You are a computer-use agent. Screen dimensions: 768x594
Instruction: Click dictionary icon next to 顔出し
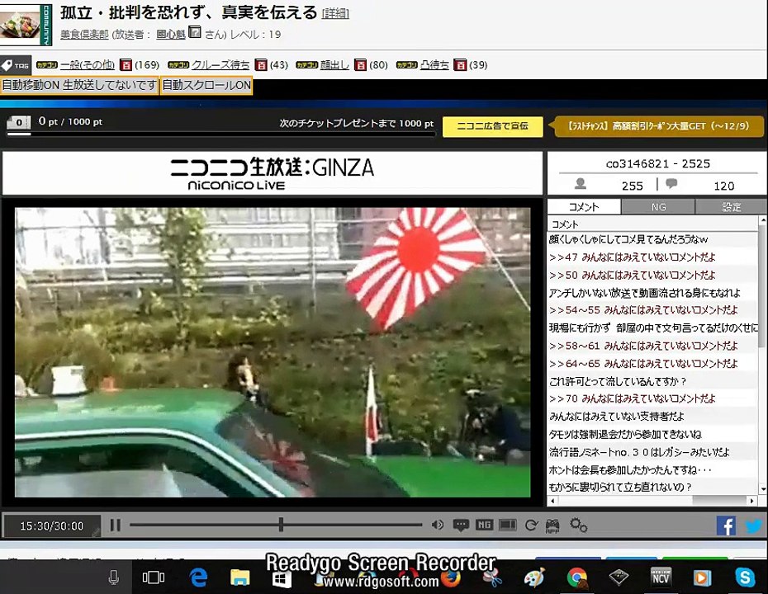[361, 64]
